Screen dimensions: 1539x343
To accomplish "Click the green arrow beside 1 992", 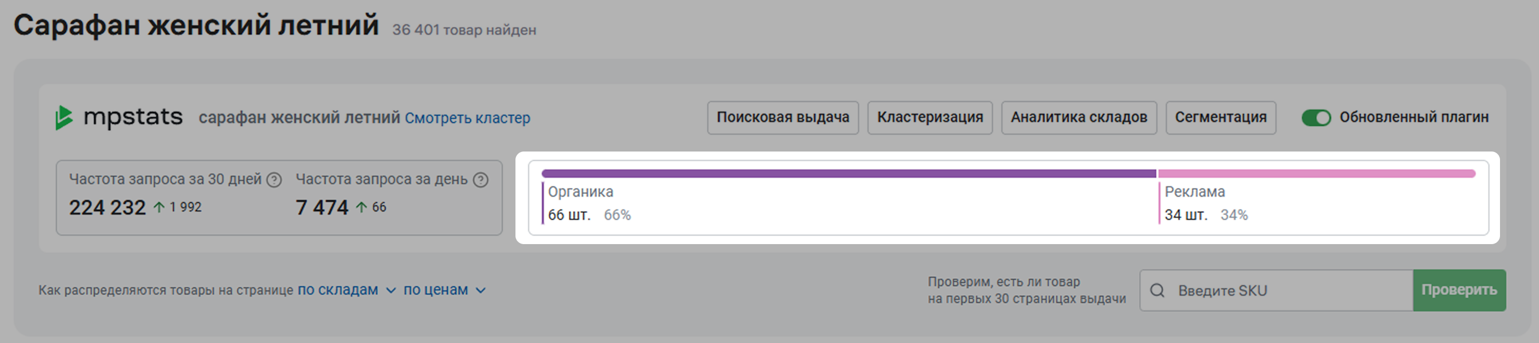I will pos(159,208).
